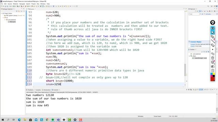
Task: Pick the cyan color swatch in annotation toolbar
Action: (212, 74)
